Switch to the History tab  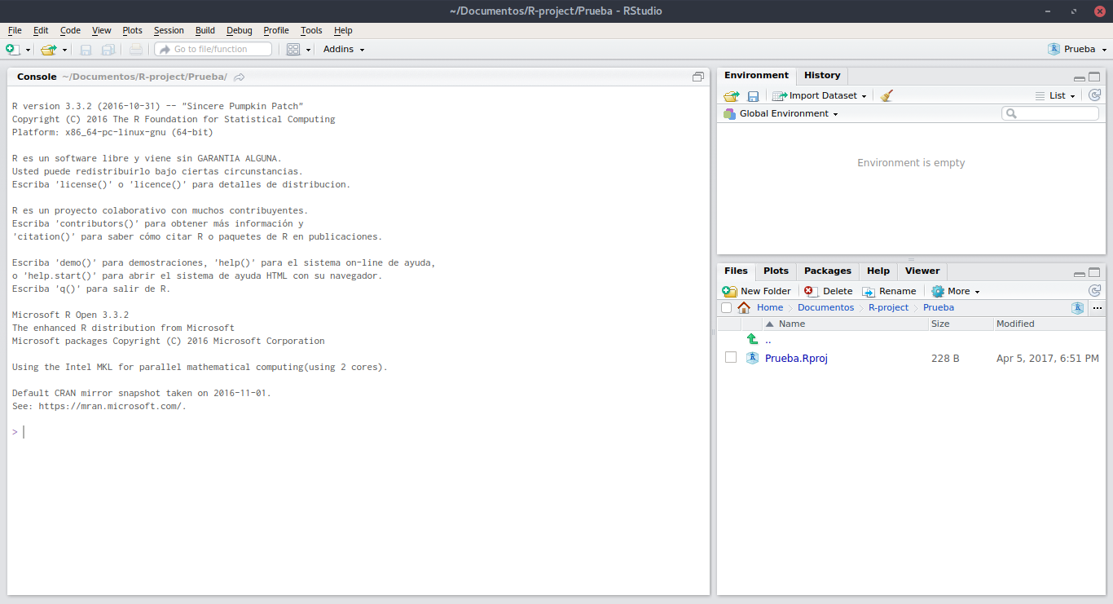coord(822,75)
